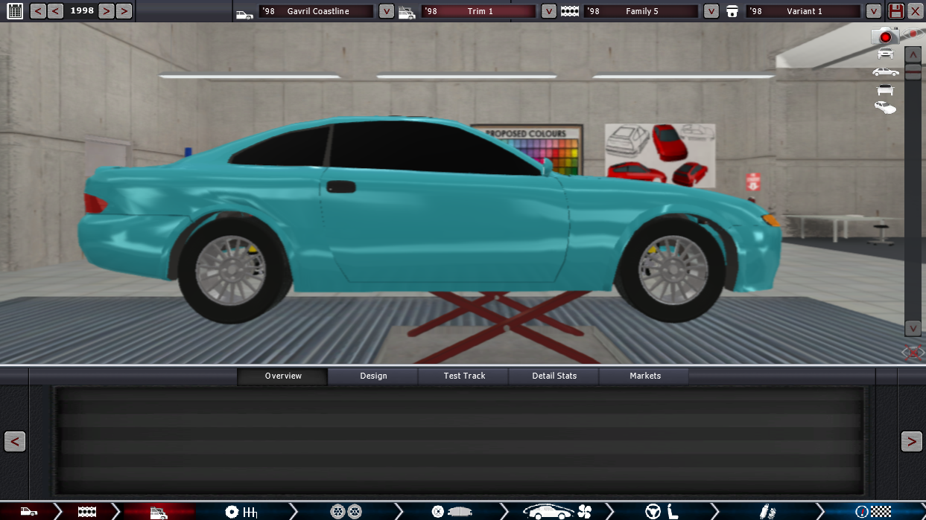Go to the highlighted trim step icon
This screenshot has width=926, height=520.
click(159, 512)
